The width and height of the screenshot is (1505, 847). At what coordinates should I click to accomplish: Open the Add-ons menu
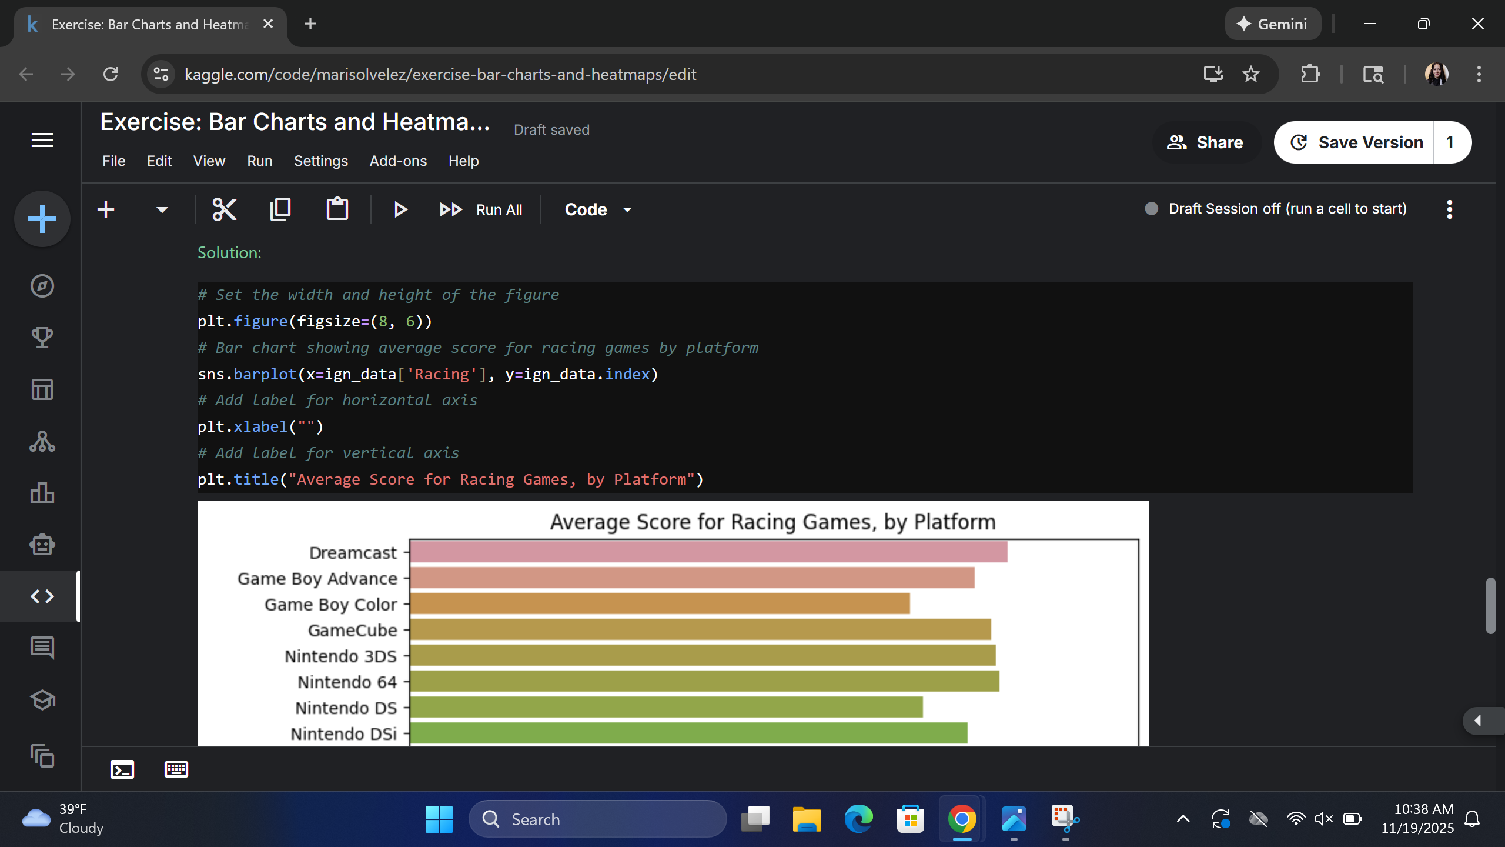point(398,161)
